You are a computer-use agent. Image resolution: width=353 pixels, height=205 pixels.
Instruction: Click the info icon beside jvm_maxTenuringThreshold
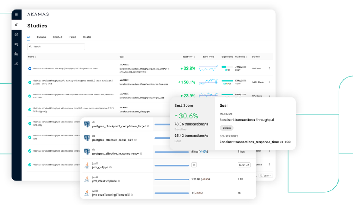click(132, 195)
